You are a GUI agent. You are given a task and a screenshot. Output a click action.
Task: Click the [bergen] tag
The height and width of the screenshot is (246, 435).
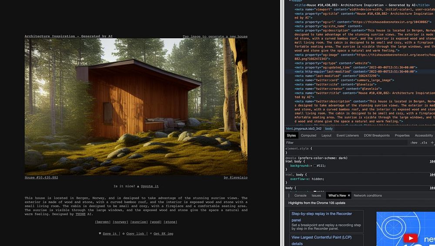point(103,222)
